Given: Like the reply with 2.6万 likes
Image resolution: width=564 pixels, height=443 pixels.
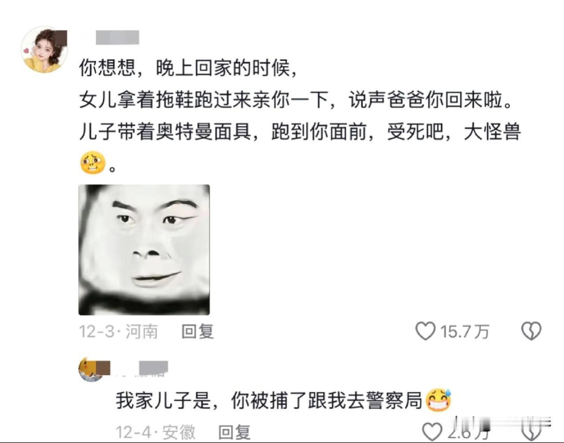Looking at the screenshot, I should pyautogui.click(x=432, y=432).
